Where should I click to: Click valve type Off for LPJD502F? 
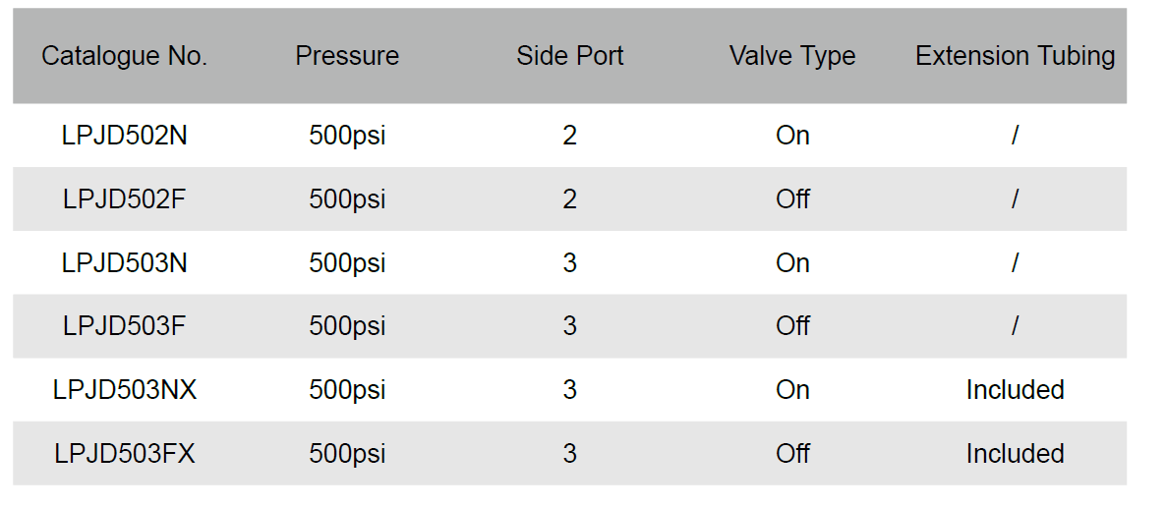click(x=792, y=199)
